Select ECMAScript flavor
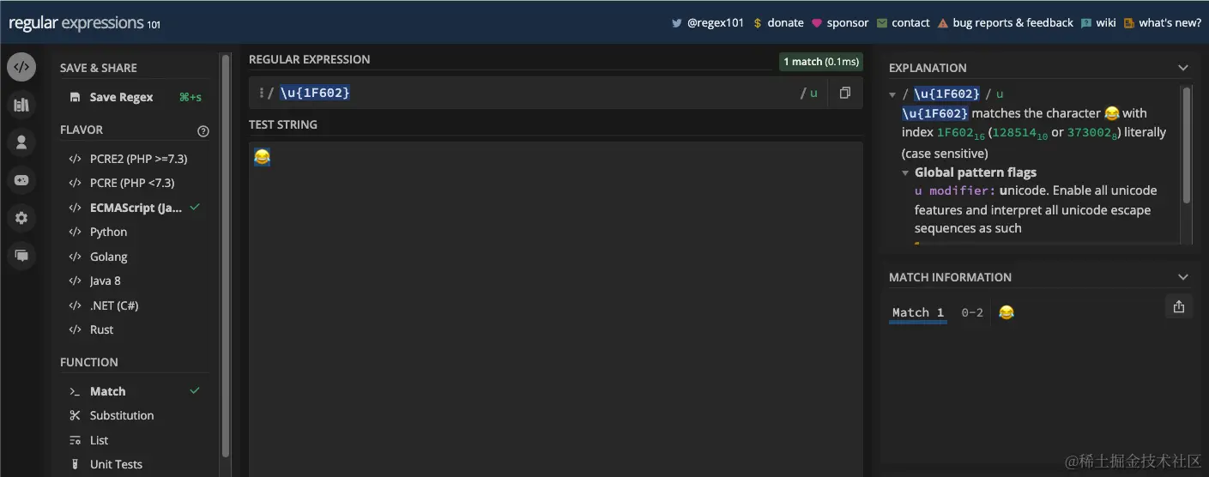The width and height of the screenshot is (1209, 477). [135, 208]
